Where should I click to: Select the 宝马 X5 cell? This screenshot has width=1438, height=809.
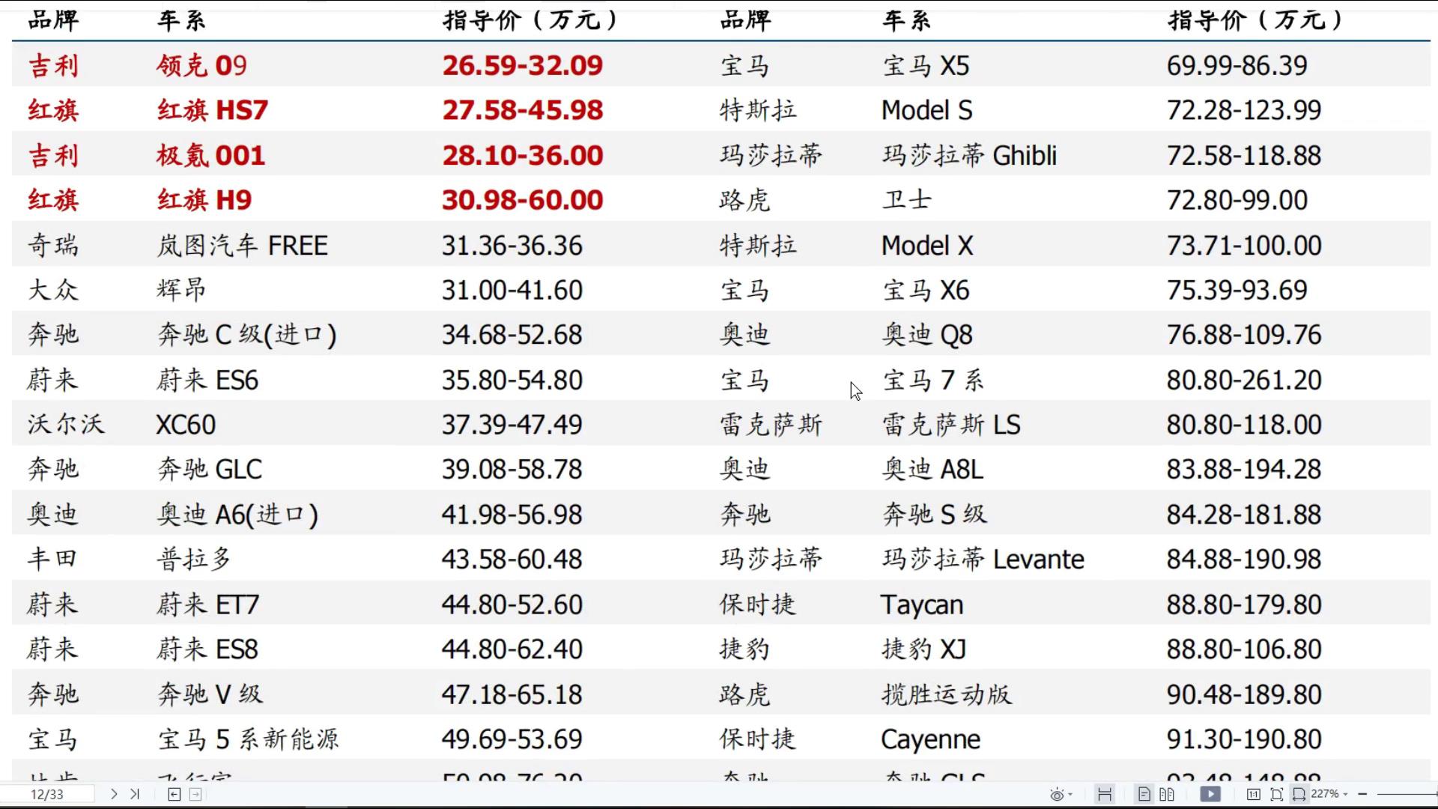926,65
